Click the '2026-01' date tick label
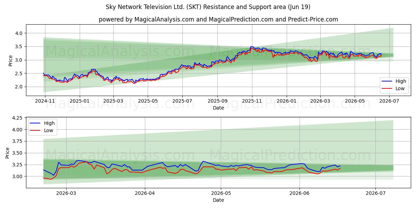 287,101
